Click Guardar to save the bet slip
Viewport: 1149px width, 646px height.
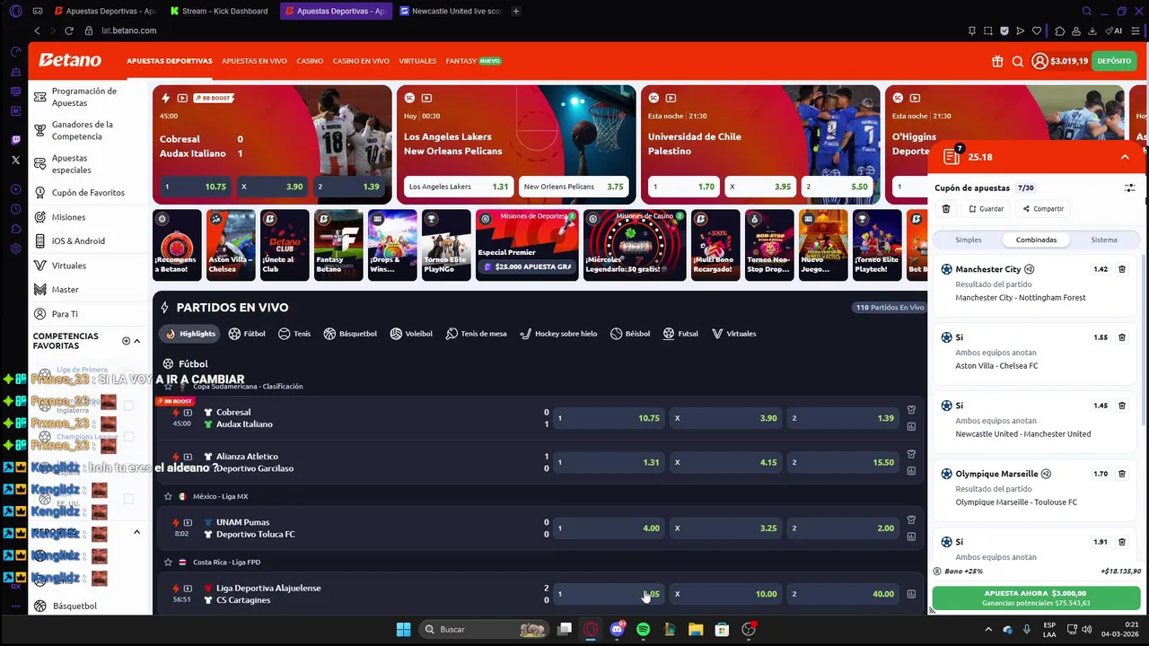[x=986, y=209]
